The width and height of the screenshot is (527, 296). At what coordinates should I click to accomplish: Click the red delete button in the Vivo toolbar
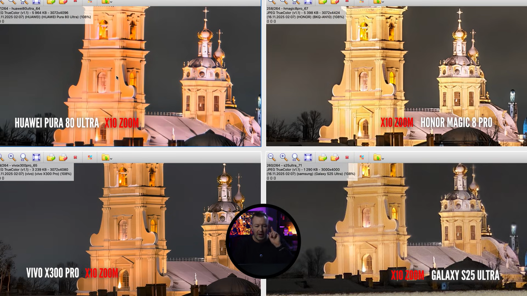click(75, 157)
